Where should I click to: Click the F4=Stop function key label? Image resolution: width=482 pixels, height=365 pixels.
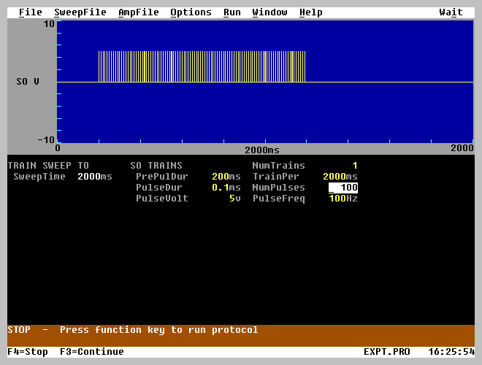(x=28, y=352)
